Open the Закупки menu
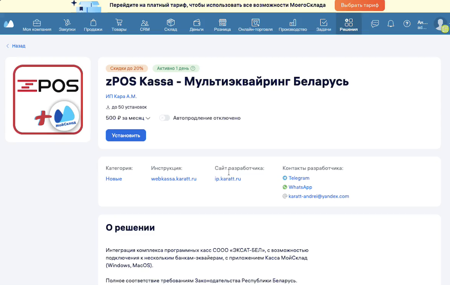 coord(67,25)
